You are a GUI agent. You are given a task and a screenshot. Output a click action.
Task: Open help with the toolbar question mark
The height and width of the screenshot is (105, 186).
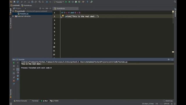87,2
